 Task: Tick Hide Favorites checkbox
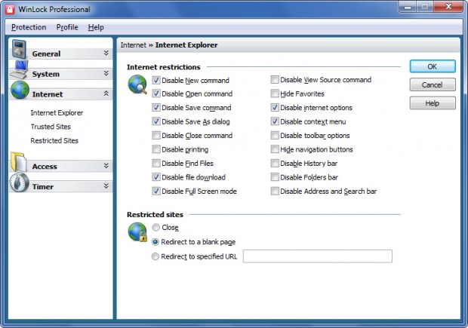(275, 93)
